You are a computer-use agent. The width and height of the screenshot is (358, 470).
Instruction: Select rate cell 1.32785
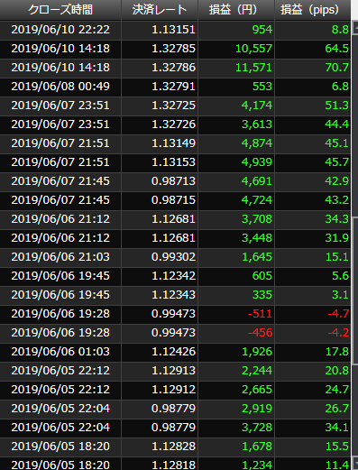[160, 49]
